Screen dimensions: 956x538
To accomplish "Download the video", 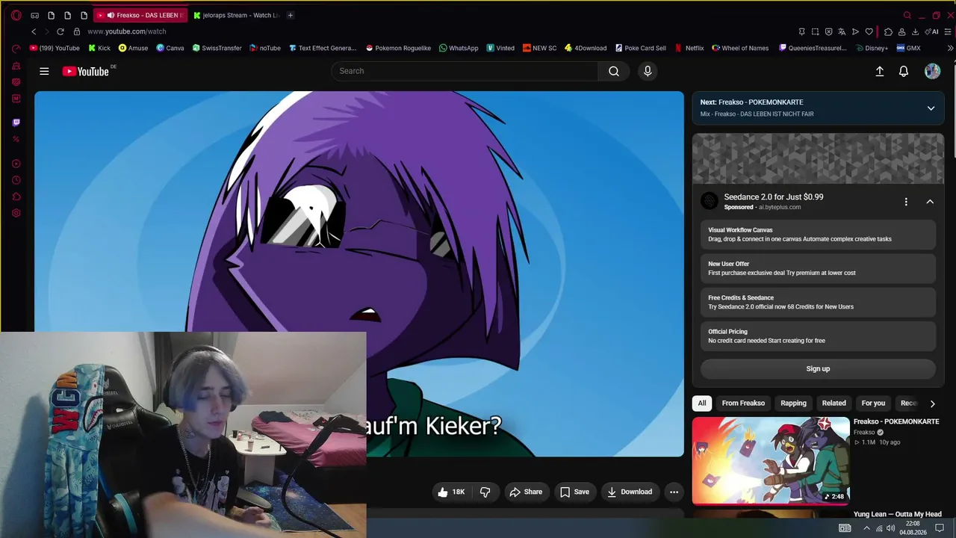I will (x=630, y=492).
